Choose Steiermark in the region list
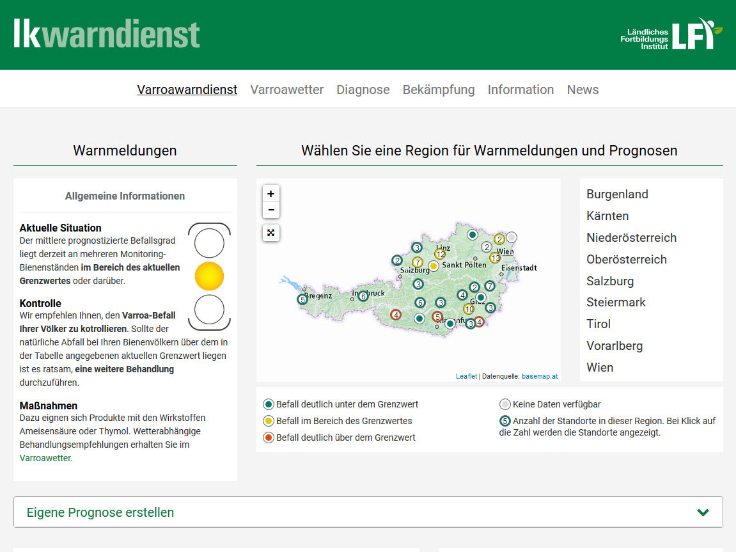 (616, 302)
